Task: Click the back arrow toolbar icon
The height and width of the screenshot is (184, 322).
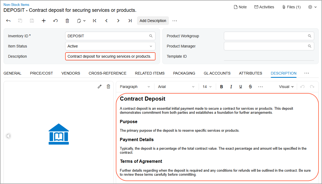Action: click(8, 21)
